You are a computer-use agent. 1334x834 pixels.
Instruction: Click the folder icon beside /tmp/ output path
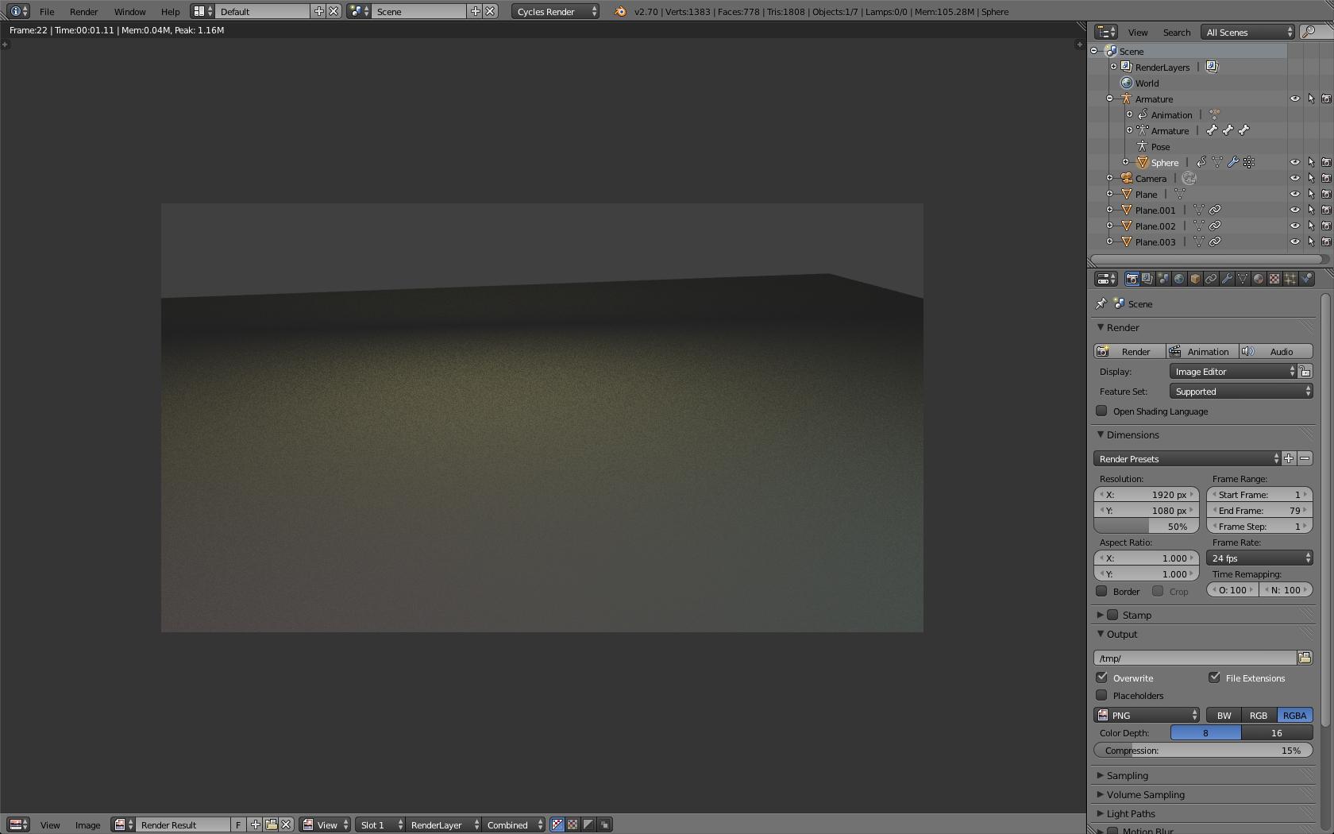1305,658
